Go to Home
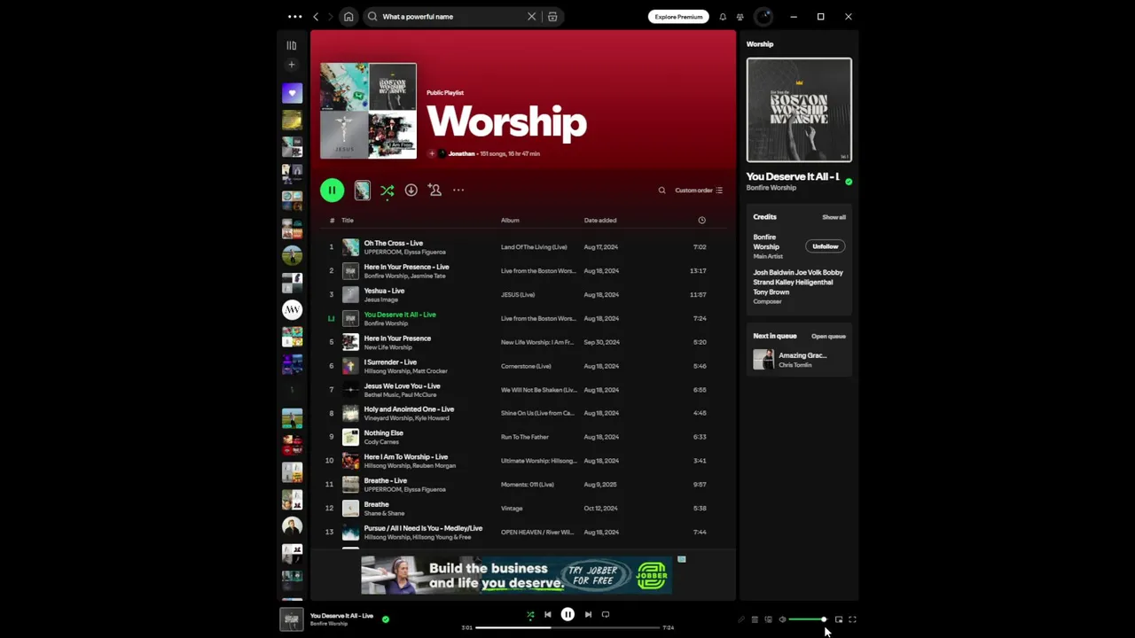This screenshot has width=1135, height=638. pyautogui.click(x=348, y=16)
